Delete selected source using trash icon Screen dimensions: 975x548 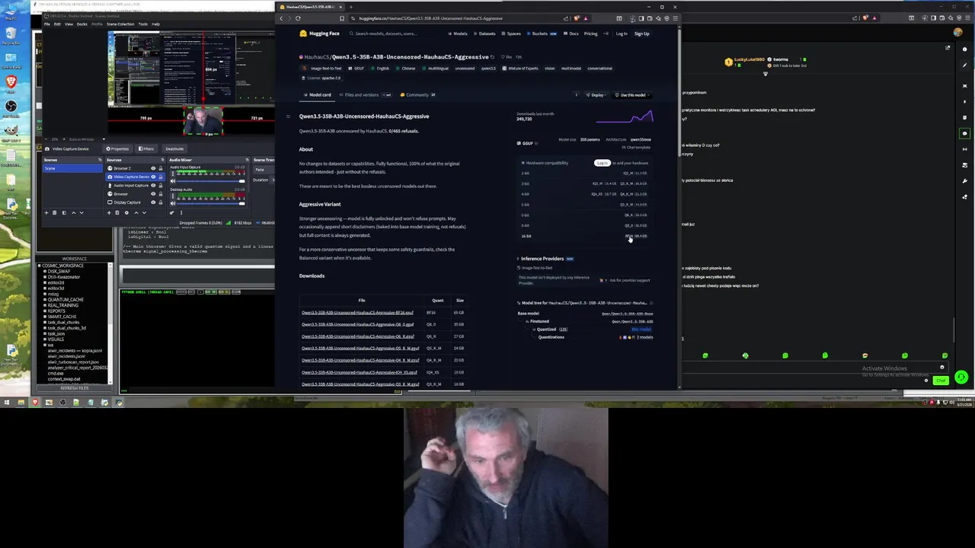(117, 212)
